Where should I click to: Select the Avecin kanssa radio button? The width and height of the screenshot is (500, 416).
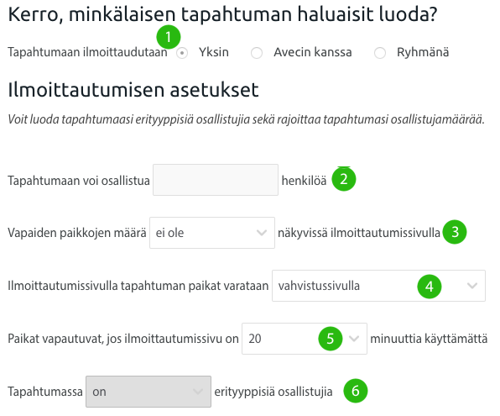tap(257, 53)
